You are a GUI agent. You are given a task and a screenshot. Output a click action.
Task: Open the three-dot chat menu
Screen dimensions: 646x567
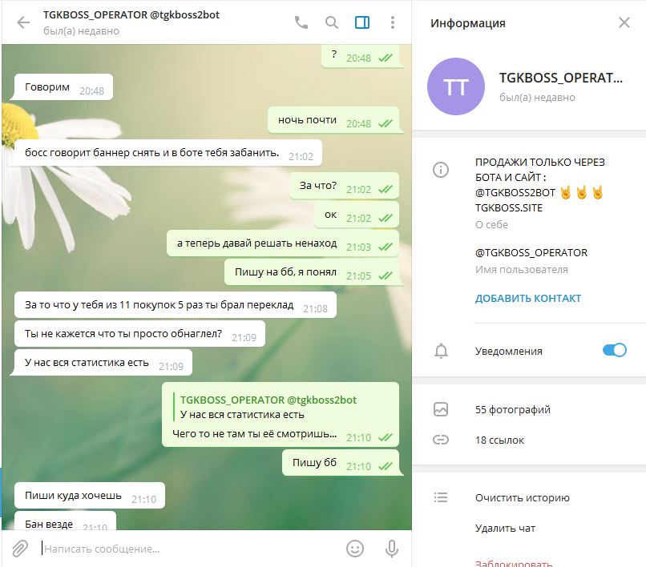tap(393, 22)
